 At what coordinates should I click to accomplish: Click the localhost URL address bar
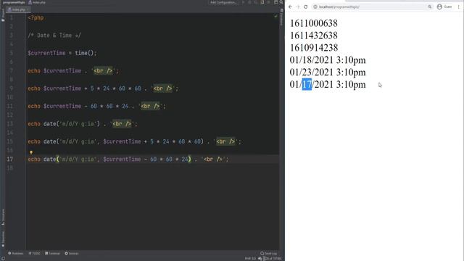pyautogui.click(x=372, y=7)
